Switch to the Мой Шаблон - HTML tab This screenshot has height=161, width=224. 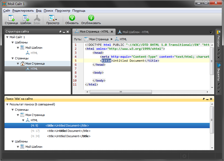[x=134, y=32]
